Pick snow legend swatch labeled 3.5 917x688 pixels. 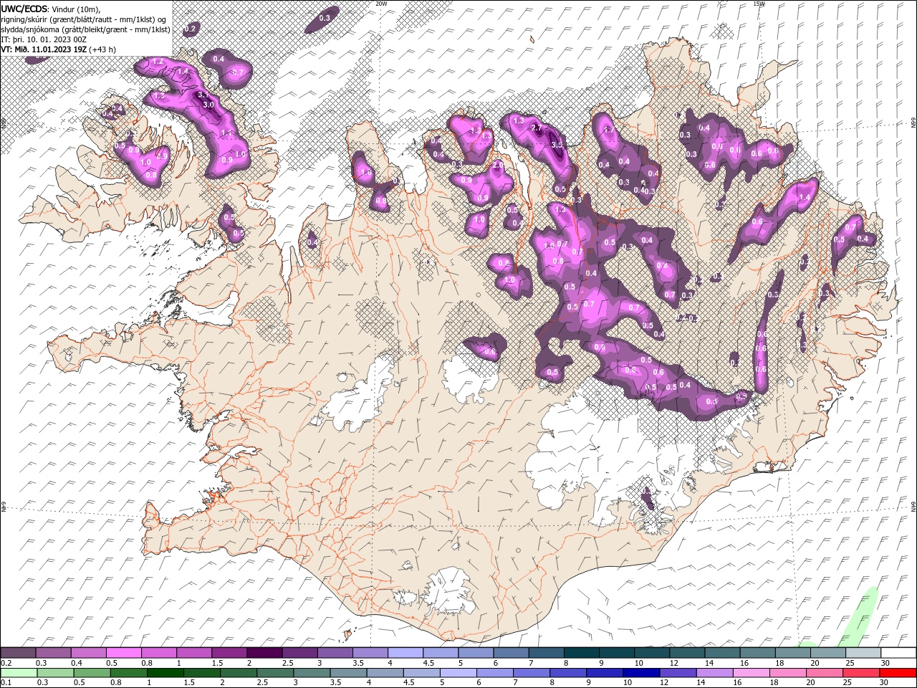point(370,652)
